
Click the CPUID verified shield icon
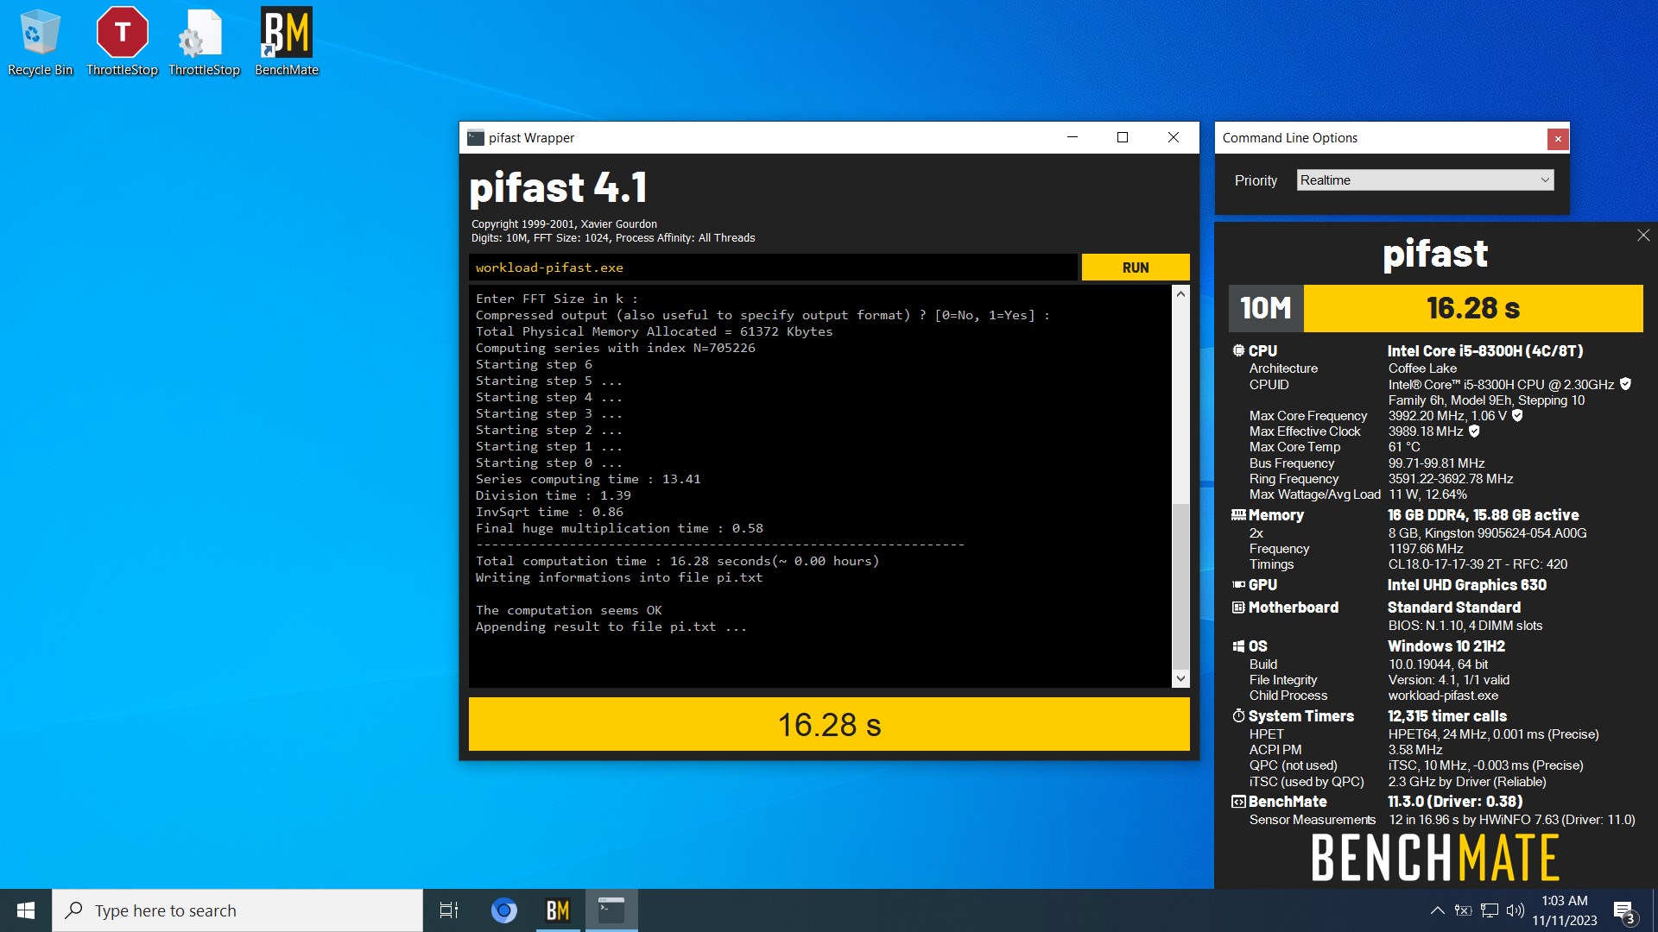tap(1625, 384)
